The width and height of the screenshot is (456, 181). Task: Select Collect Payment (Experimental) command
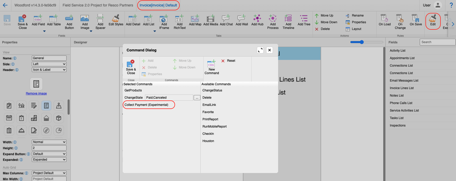point(146,105)
